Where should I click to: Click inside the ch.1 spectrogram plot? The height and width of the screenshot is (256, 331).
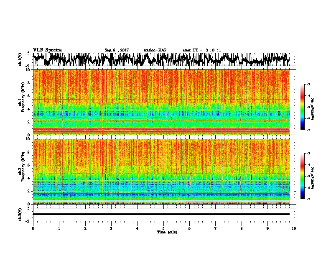click(x=161, y=102)
